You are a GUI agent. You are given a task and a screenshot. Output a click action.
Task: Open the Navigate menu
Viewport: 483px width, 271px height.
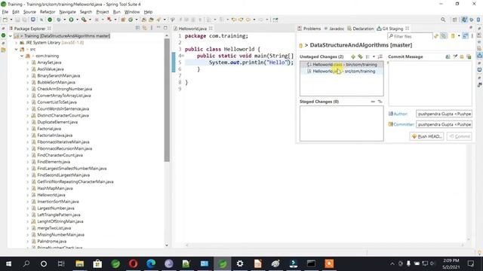pos(67,12)
